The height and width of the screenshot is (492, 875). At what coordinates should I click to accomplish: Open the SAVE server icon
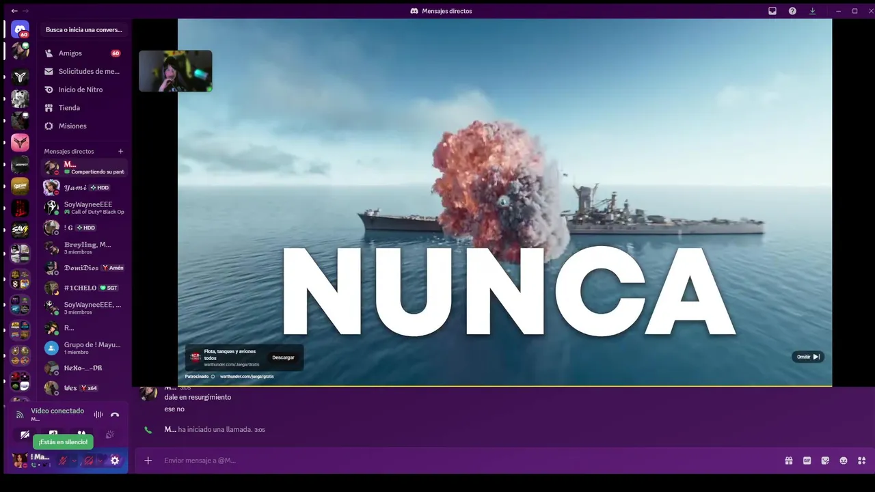pos(20,230)
